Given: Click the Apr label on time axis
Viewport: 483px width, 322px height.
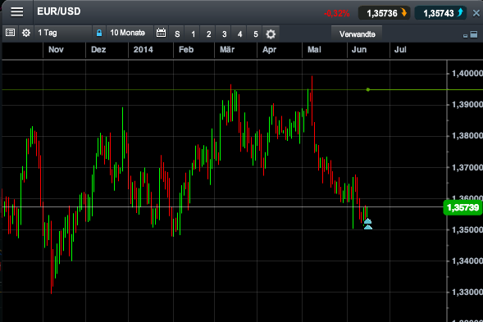Looking at the screenshot, I should coord(270,49).
